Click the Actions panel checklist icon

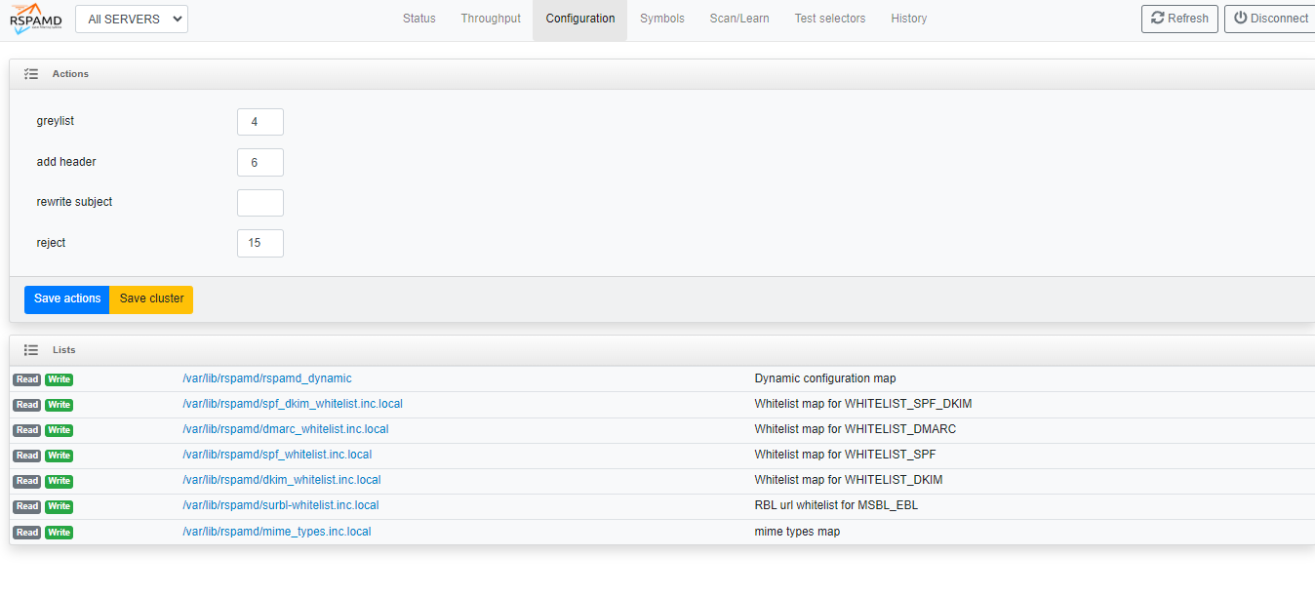pos(31,74)
